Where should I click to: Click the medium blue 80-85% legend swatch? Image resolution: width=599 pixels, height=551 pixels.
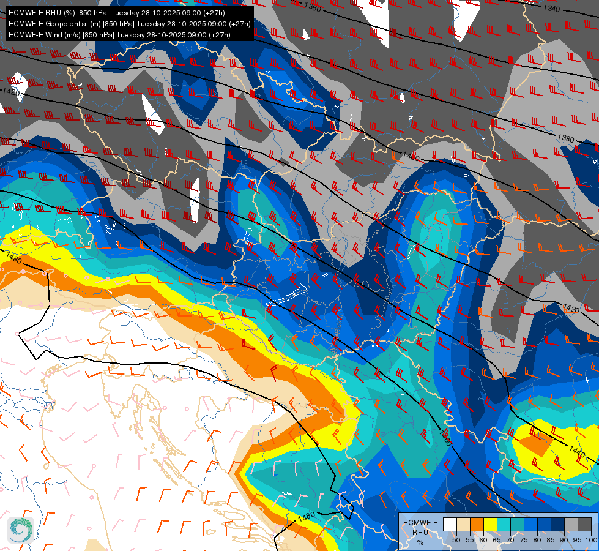tap(544, 524)
